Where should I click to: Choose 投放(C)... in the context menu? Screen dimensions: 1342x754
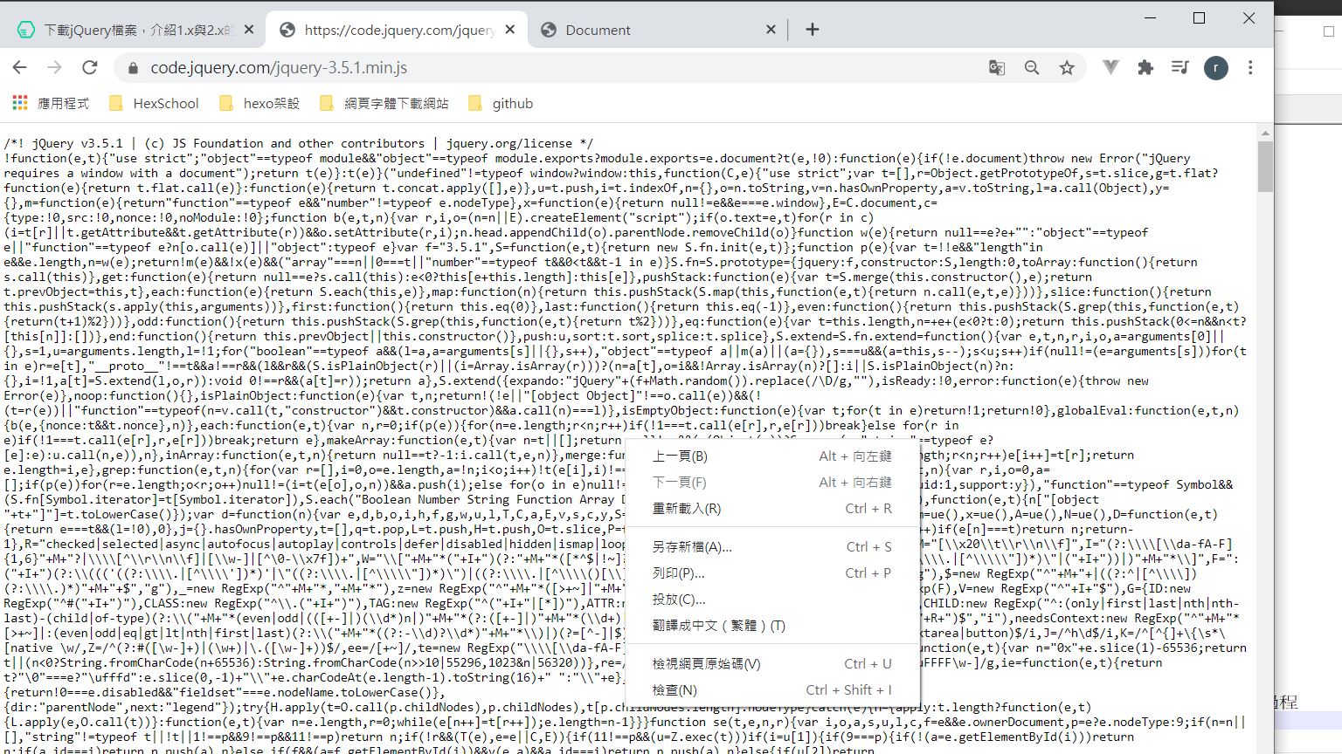tap(772, 599)
